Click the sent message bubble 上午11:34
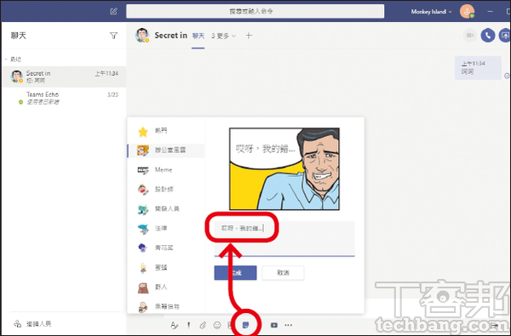Viewport: 511px width, 336px height. click(478, 68)
